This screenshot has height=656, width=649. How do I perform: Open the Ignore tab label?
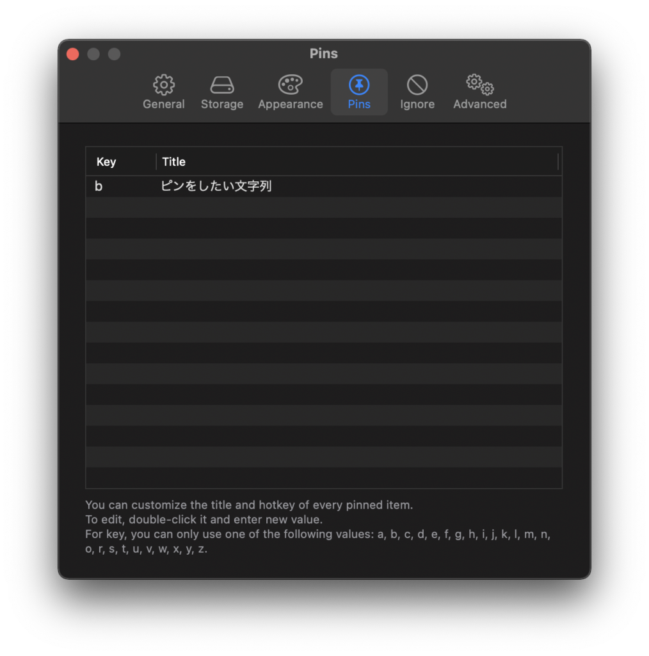[x=417, y=104]
